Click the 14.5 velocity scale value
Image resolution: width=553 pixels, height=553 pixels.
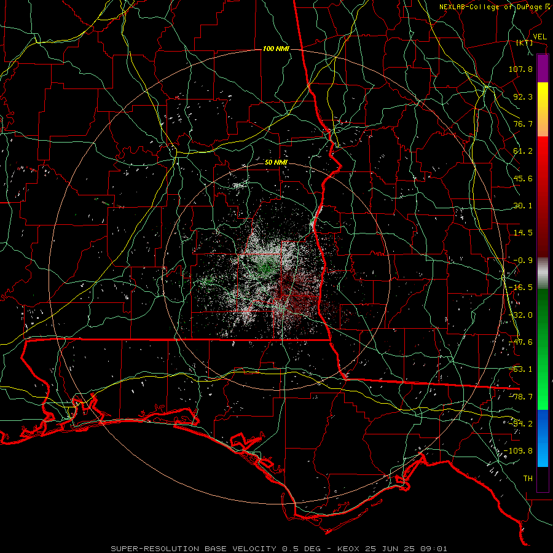coord(523,233)
